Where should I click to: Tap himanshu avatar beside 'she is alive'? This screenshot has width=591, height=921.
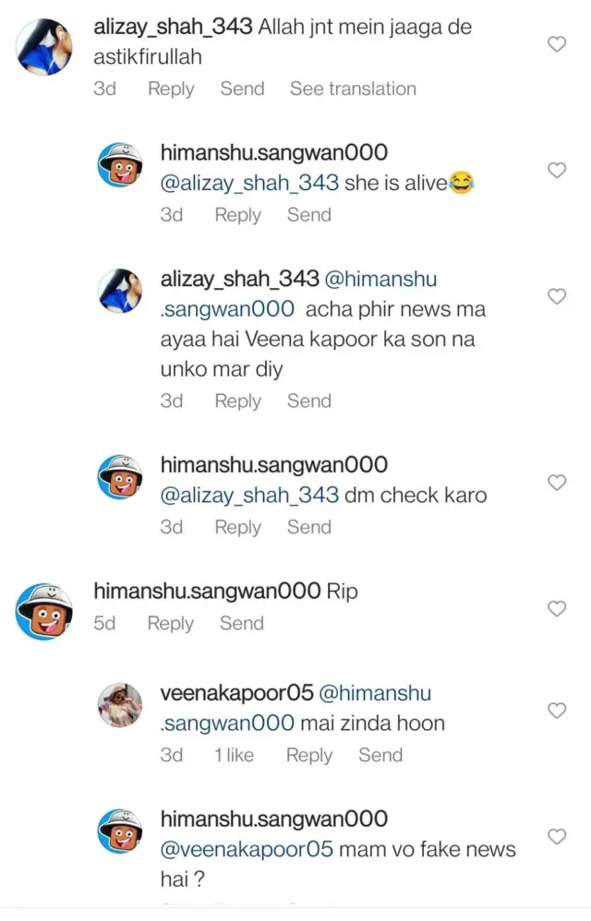click(121, 166)
